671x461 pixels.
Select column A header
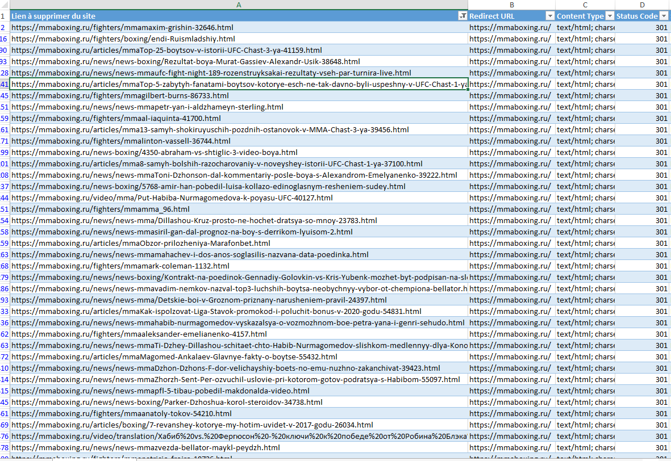click(239, 5)
